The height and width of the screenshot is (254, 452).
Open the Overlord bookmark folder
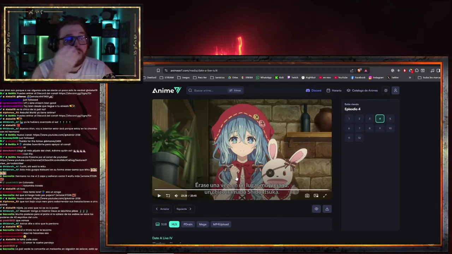(150, 78)
